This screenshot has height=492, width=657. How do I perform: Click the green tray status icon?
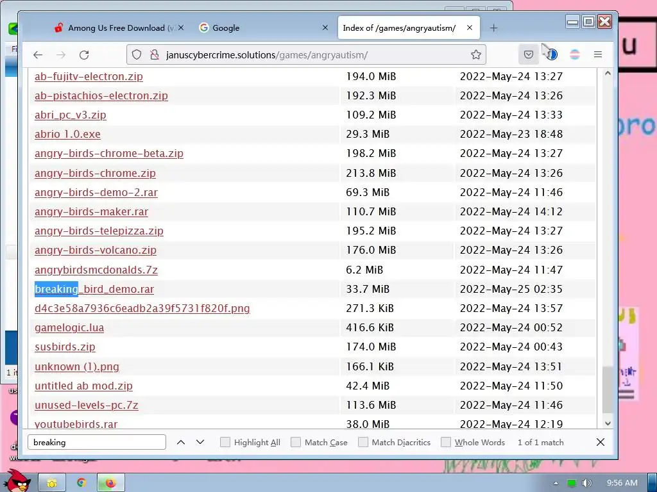572,483
